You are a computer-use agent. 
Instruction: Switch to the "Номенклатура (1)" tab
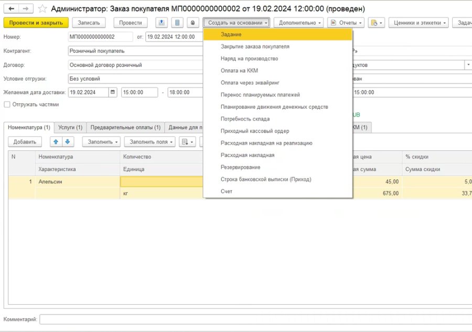coord(29,127)
